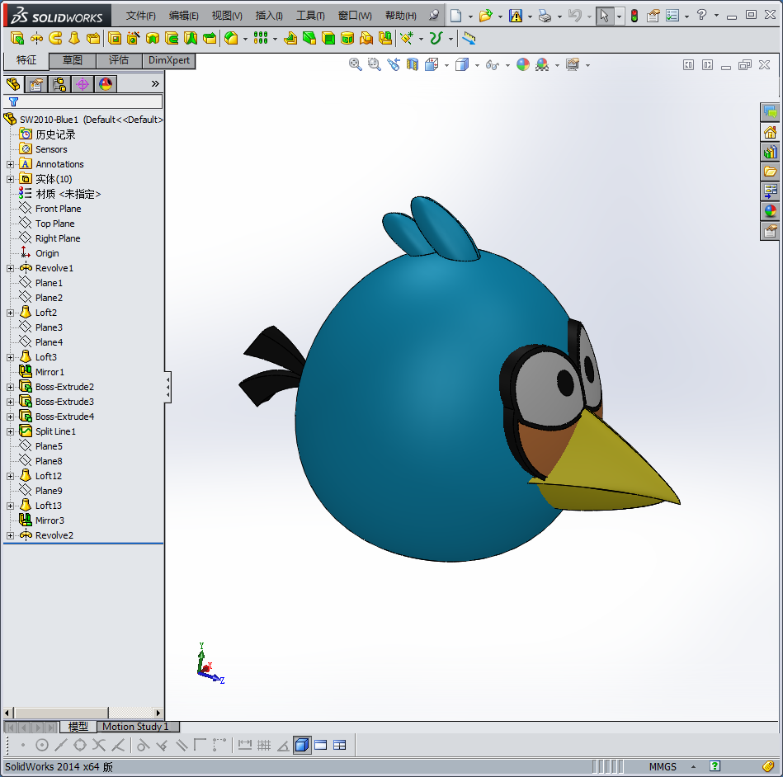Select the Shell tool icon
This screenshot has height=777, width=783.
point(328,38)
